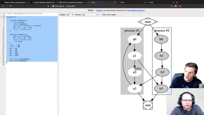Screen dimensions: 204x115
Task: Click the browser forward arrow
Action: point(6,6)
